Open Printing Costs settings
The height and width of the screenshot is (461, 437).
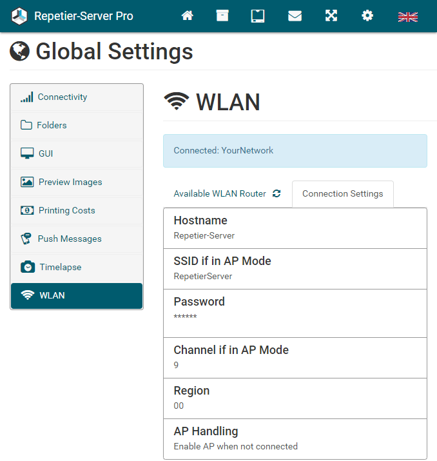(x=77, y=210)
